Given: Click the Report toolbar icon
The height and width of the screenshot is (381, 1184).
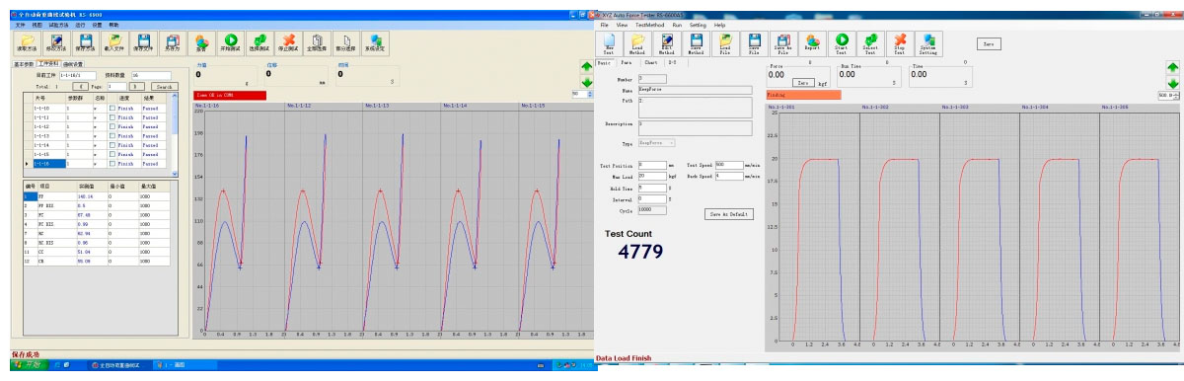Looking at the screenshot, I should point(812,44).
